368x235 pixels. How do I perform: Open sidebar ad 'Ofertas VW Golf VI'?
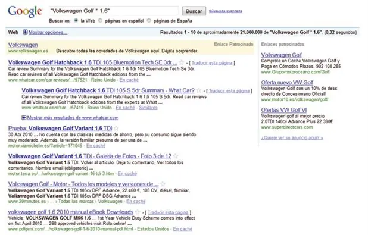284,110
